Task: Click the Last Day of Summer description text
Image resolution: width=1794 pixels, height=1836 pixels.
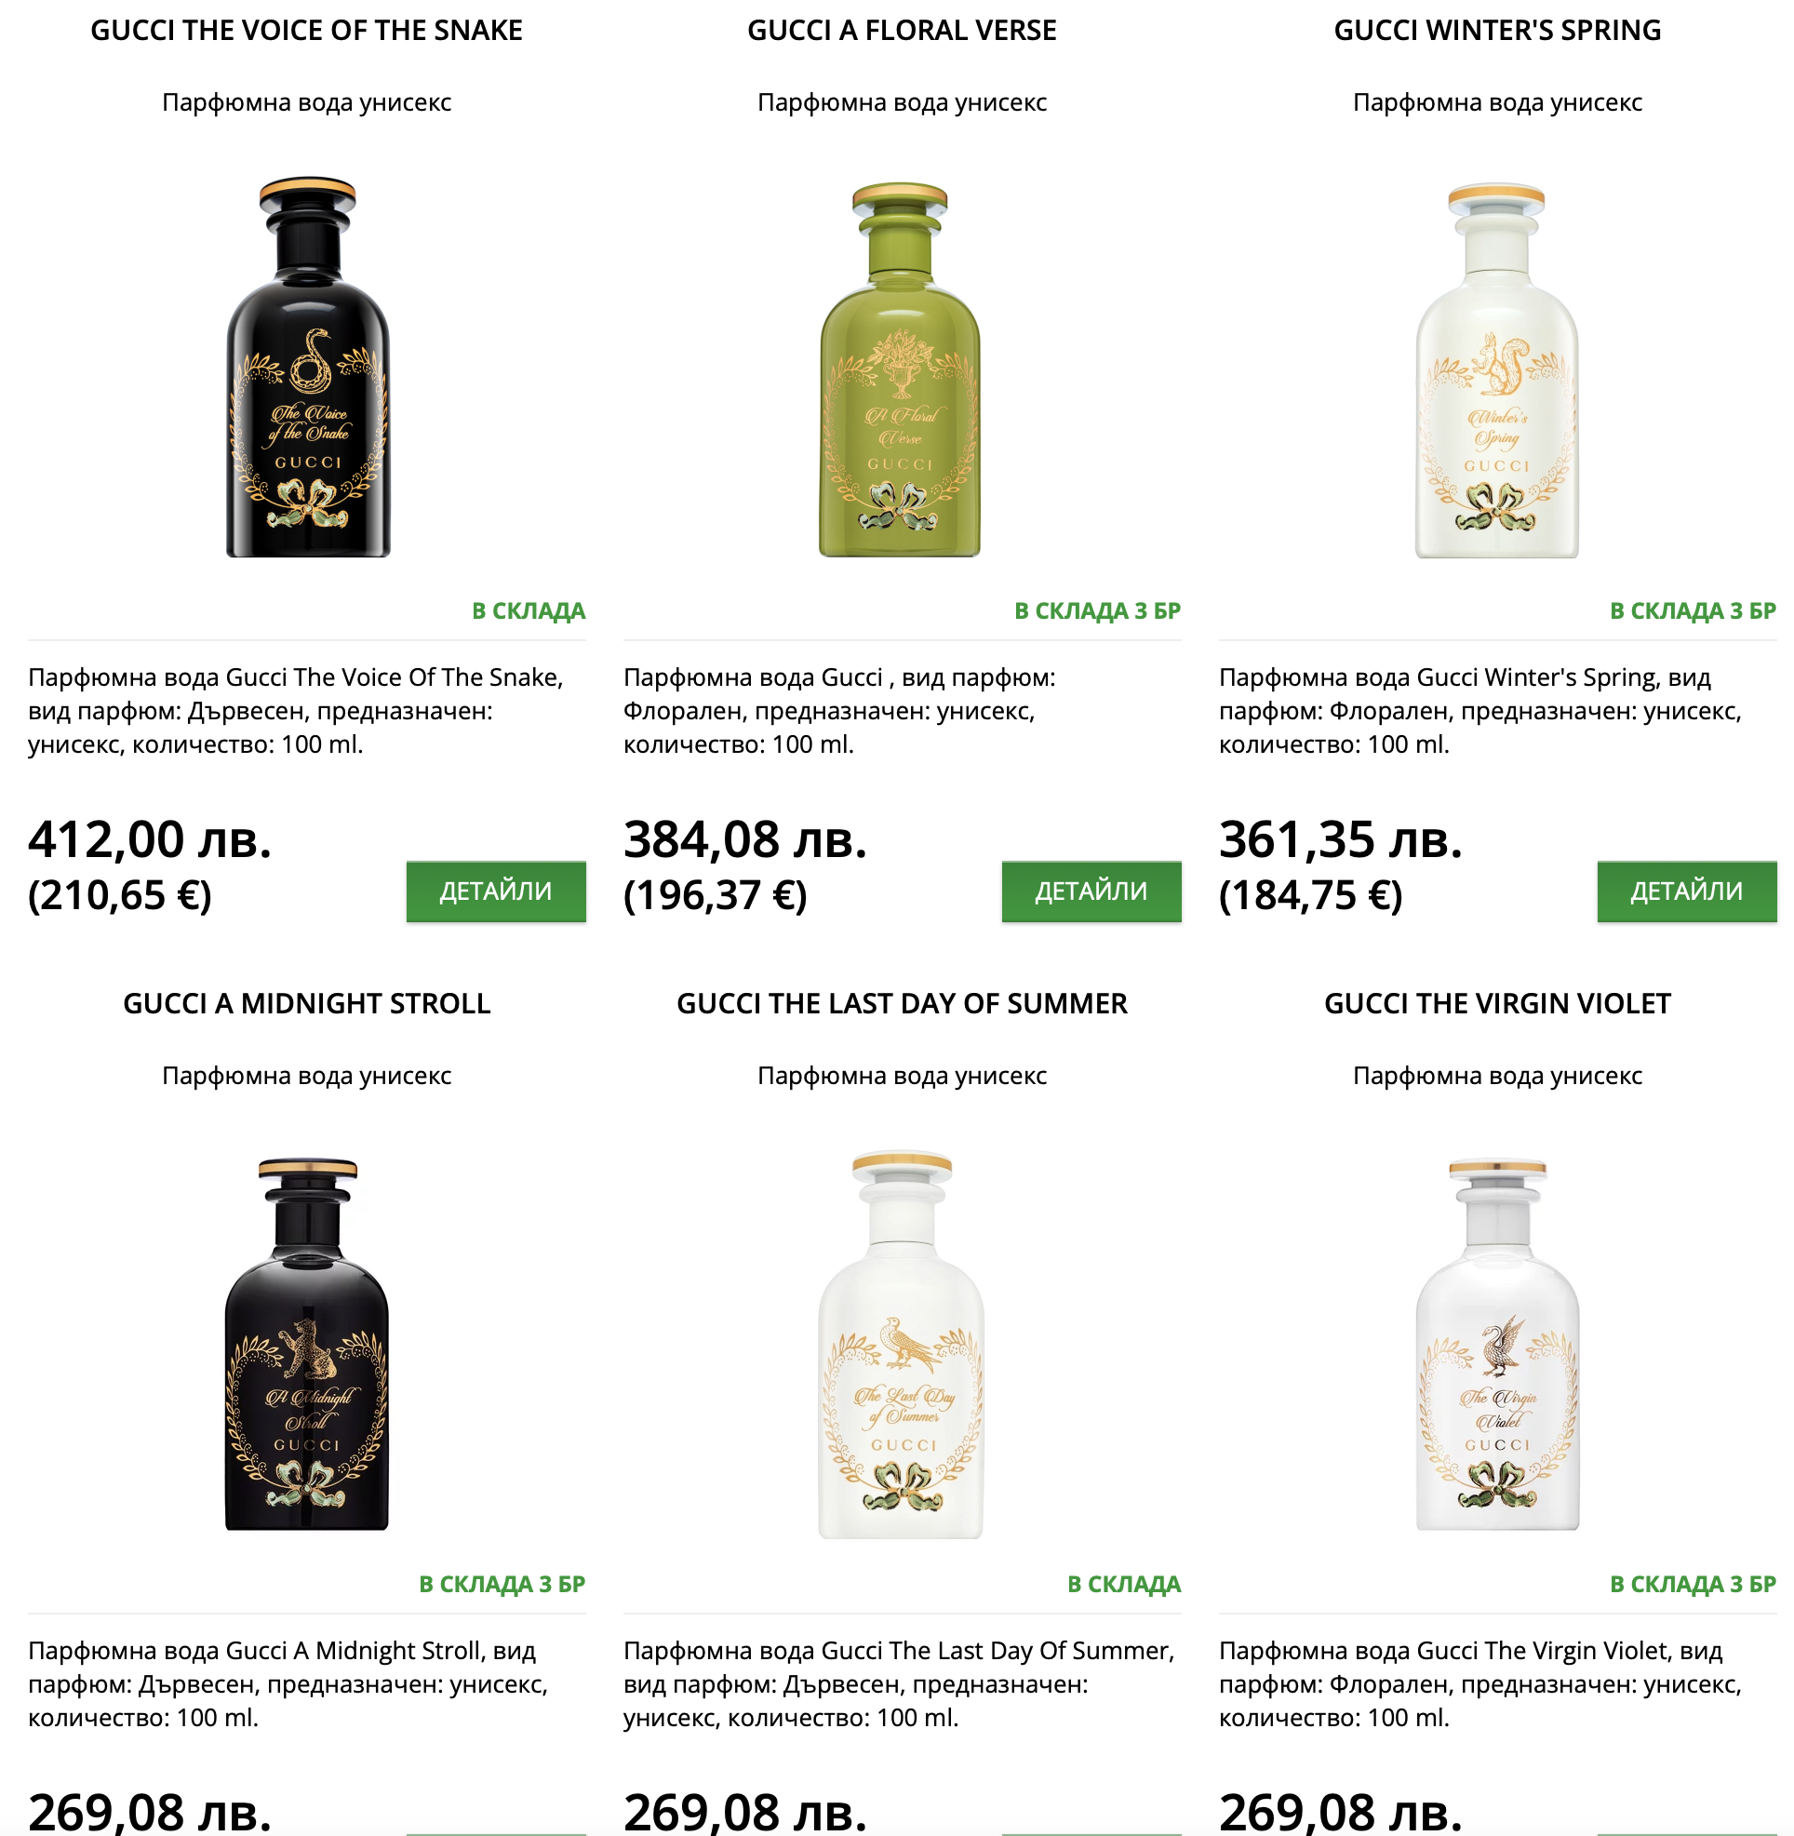Action: tap(899, 1684)
